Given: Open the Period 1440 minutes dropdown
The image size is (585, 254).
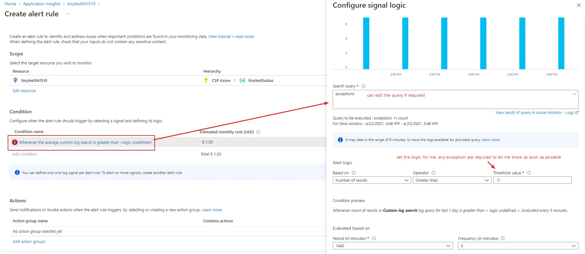Looking at the screenshot, I should click(393, 246).
